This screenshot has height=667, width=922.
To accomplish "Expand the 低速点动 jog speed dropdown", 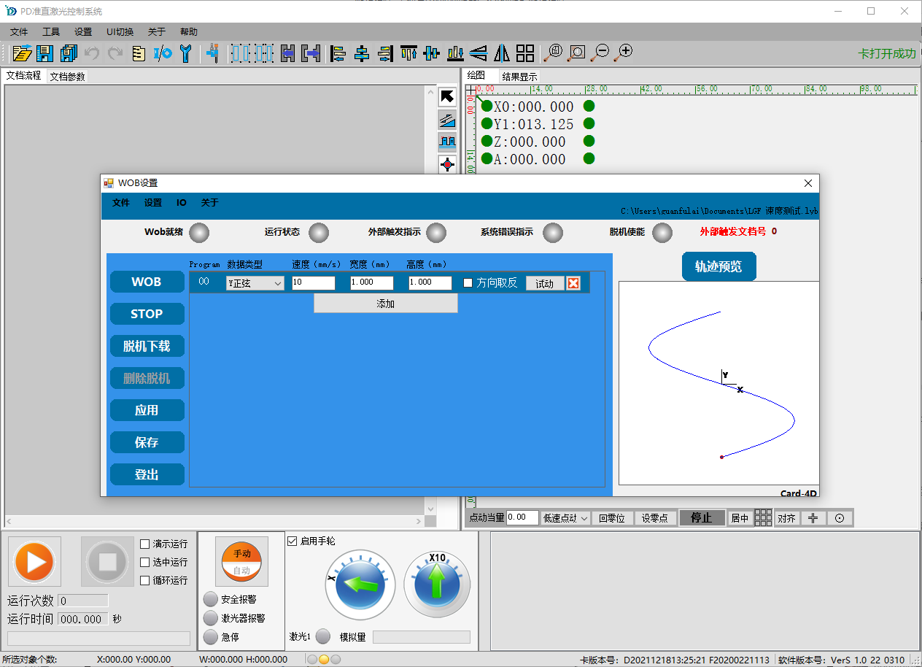I will [565, 518].
